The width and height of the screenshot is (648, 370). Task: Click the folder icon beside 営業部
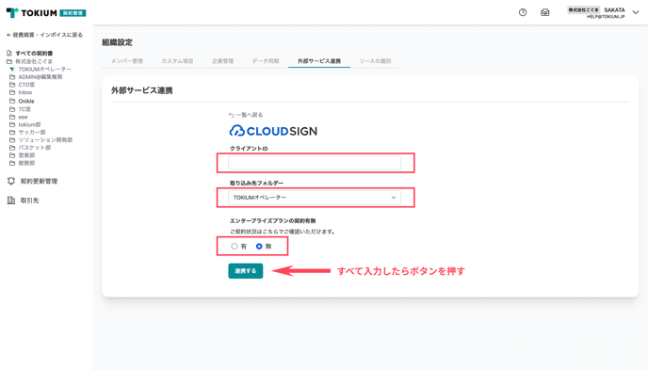(x=12, y=155)
